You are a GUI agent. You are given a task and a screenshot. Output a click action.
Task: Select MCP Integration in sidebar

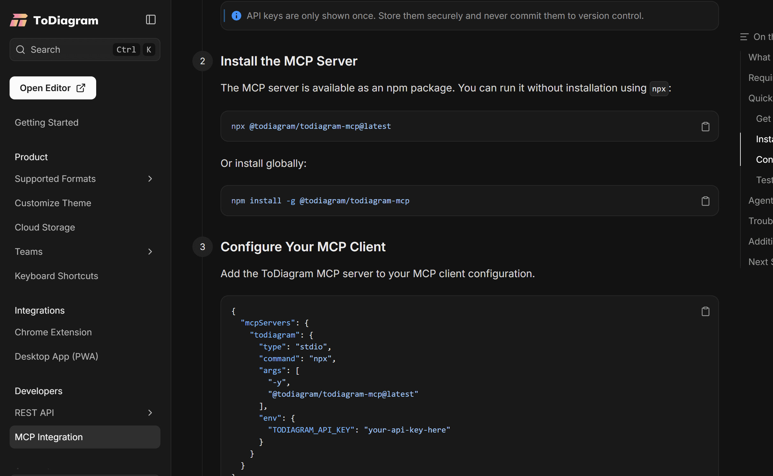85,437
